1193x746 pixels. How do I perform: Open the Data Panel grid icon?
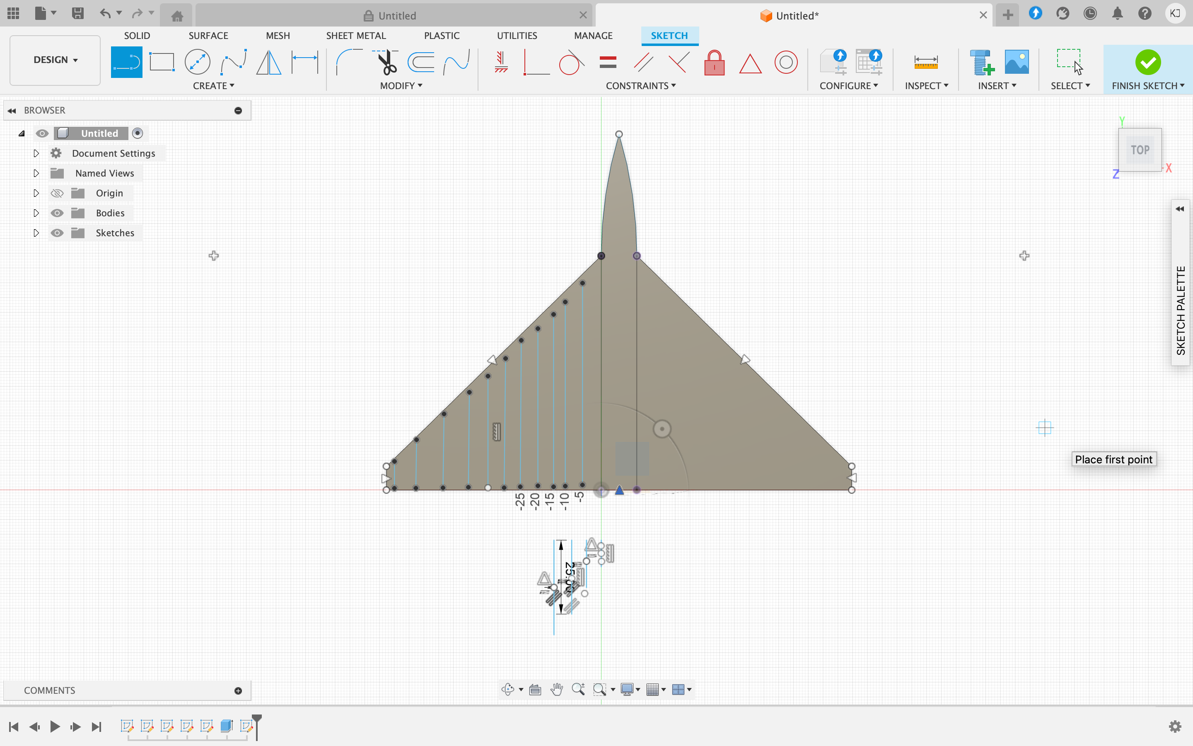point(13,13)
